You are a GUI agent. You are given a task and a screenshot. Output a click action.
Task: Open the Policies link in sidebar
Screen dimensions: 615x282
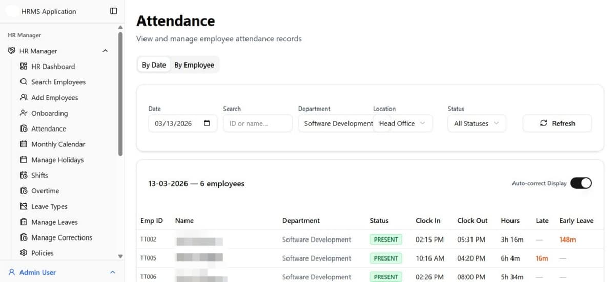43,253
